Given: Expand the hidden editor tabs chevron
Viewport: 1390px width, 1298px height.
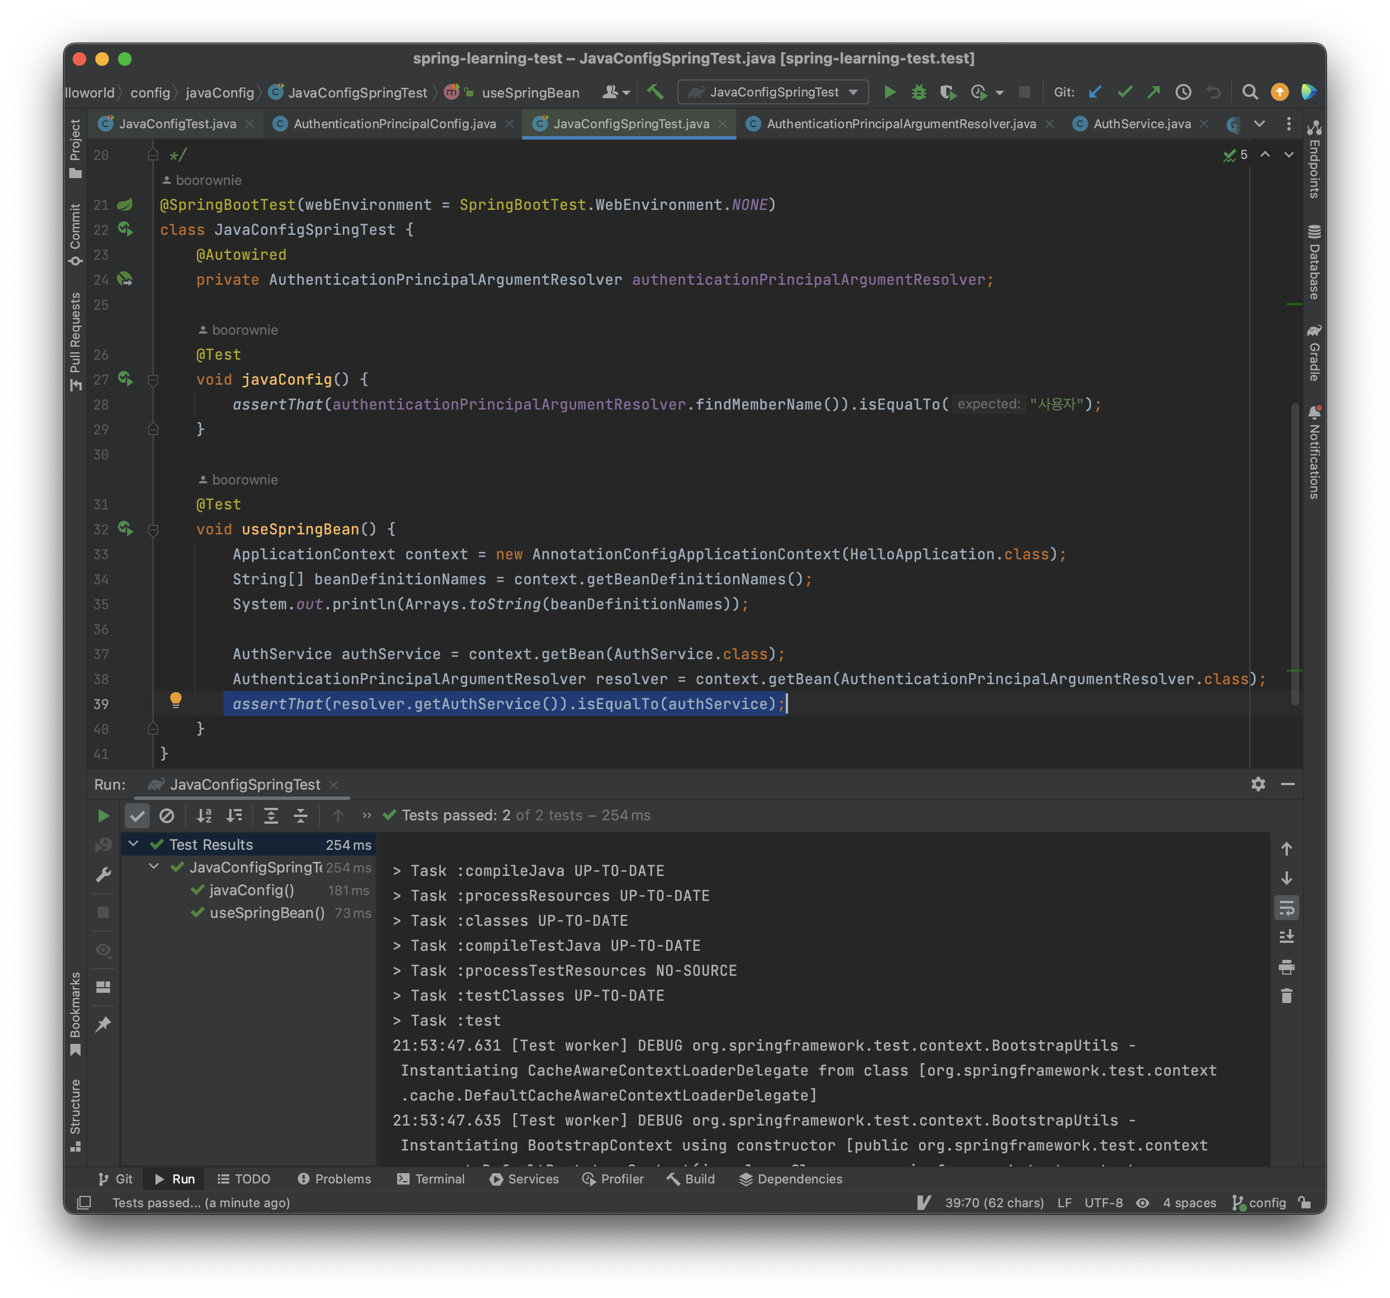Looking at the screenshot, I should [1260, 124].
